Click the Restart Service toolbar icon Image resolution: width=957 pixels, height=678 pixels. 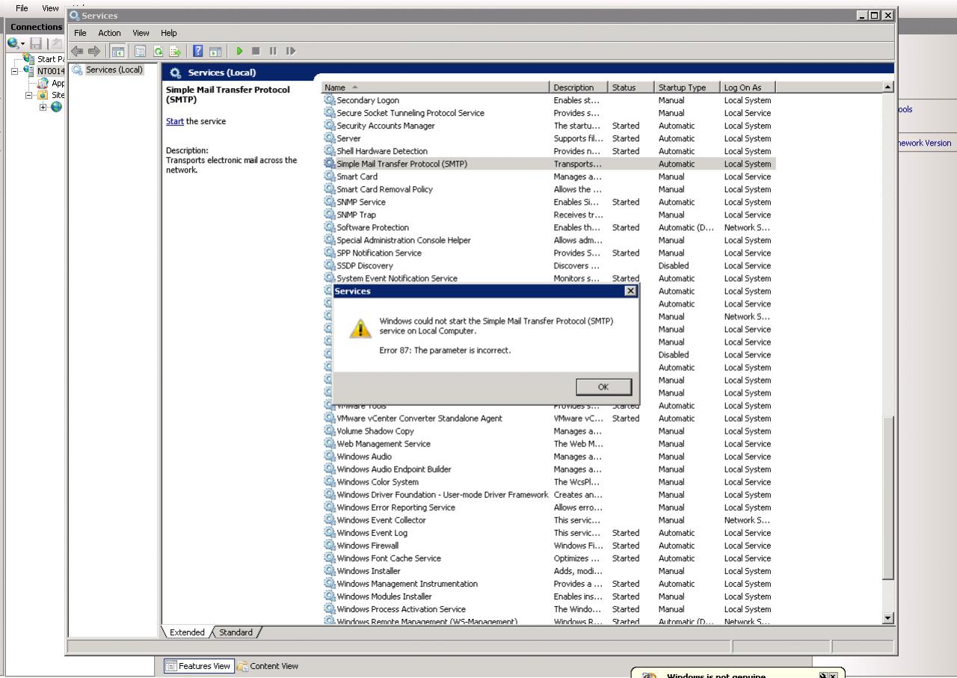291,51
